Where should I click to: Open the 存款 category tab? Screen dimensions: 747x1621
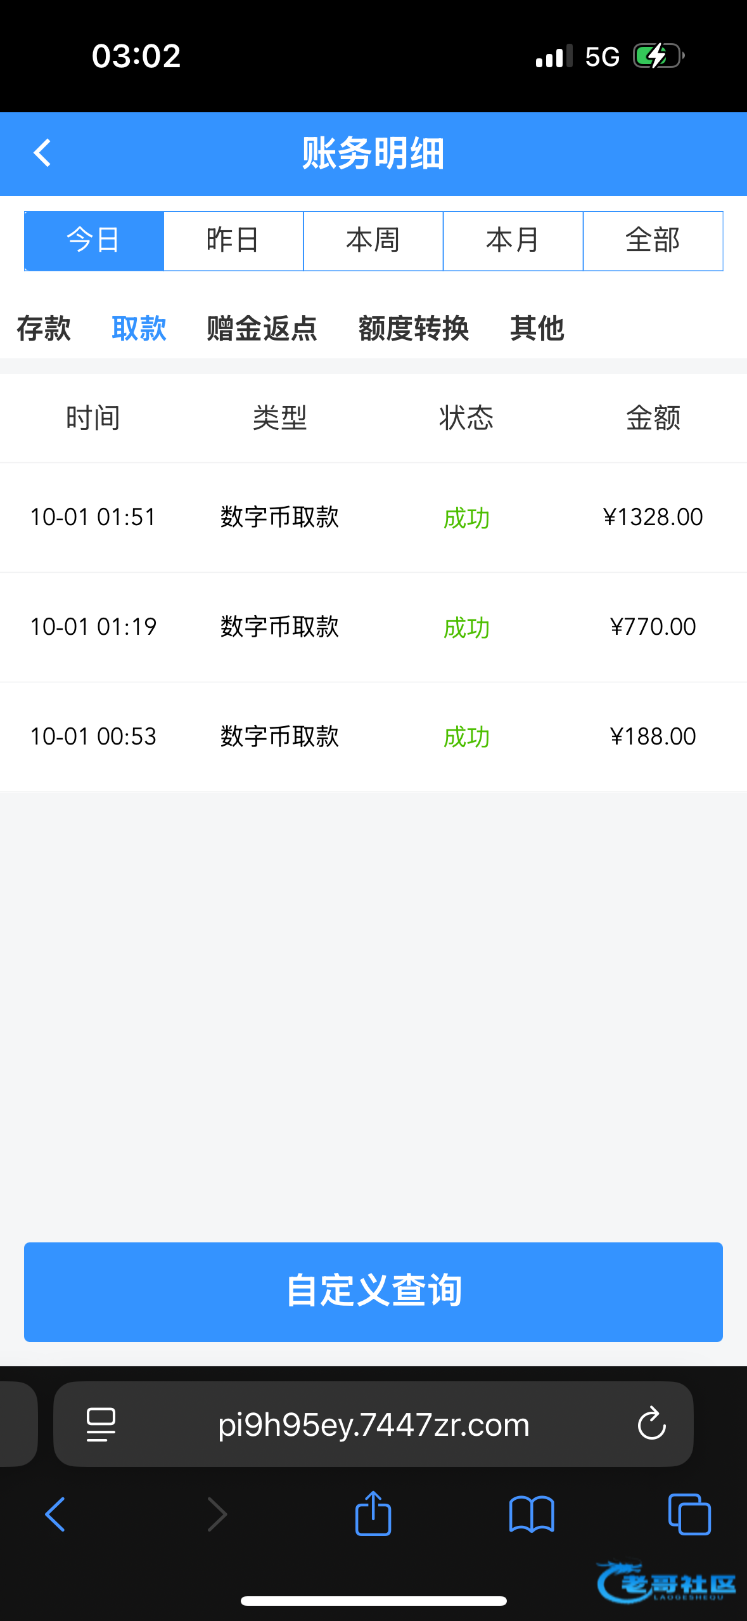pos(44,329)
